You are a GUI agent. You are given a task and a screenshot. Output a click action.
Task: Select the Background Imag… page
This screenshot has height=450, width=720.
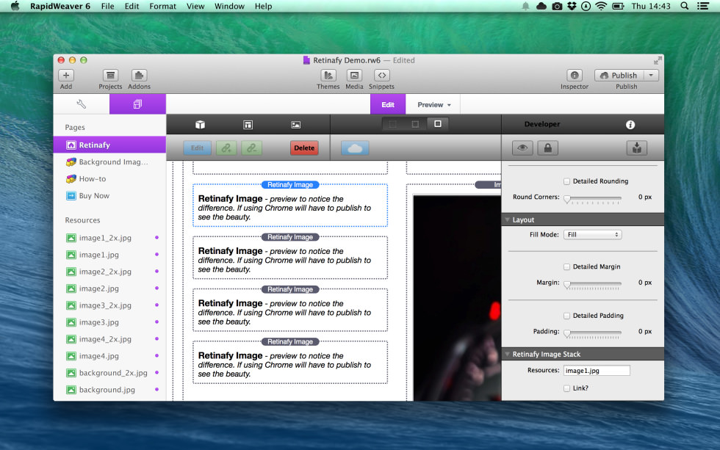point(109,162)
